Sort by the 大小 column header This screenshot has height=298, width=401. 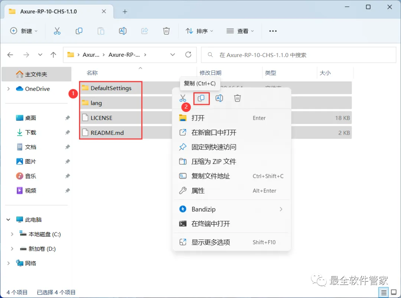325,73
